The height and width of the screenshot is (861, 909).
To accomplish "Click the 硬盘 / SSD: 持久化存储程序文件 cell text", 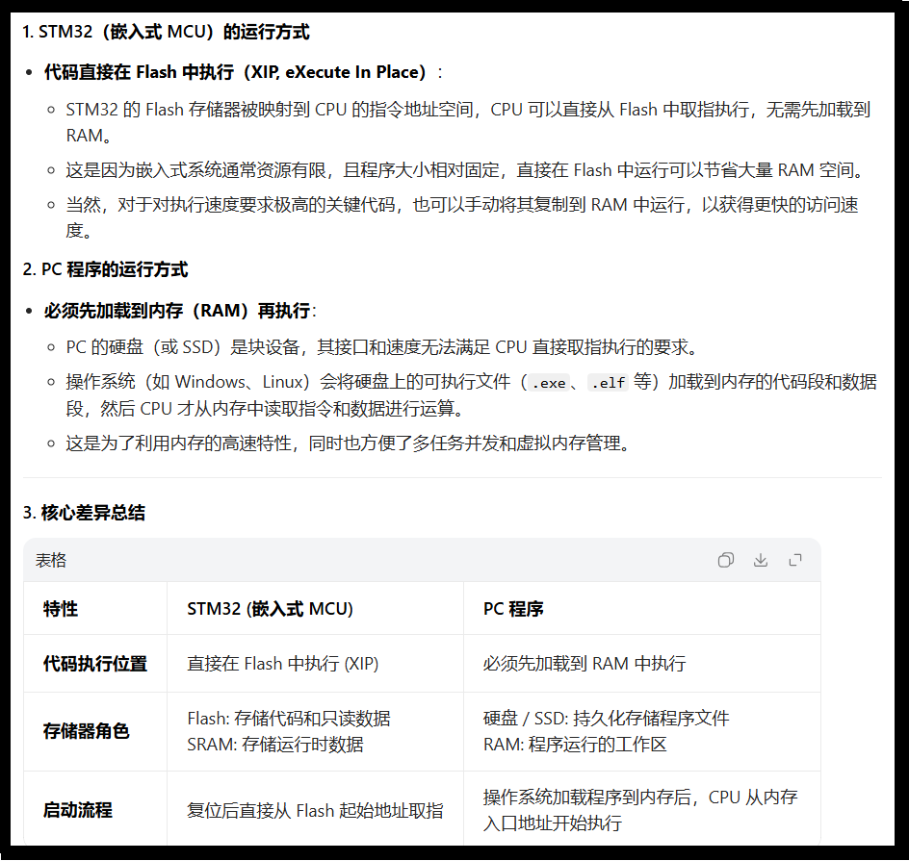I will (x=606, y=719).
